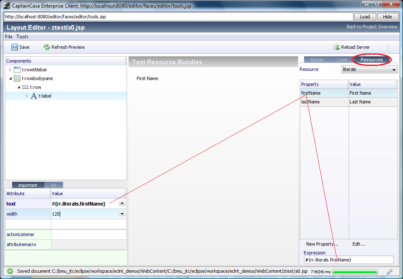Expand the t:rowtitlebar tree node
This screenshot has height=279, width=403.
point(10,70)
